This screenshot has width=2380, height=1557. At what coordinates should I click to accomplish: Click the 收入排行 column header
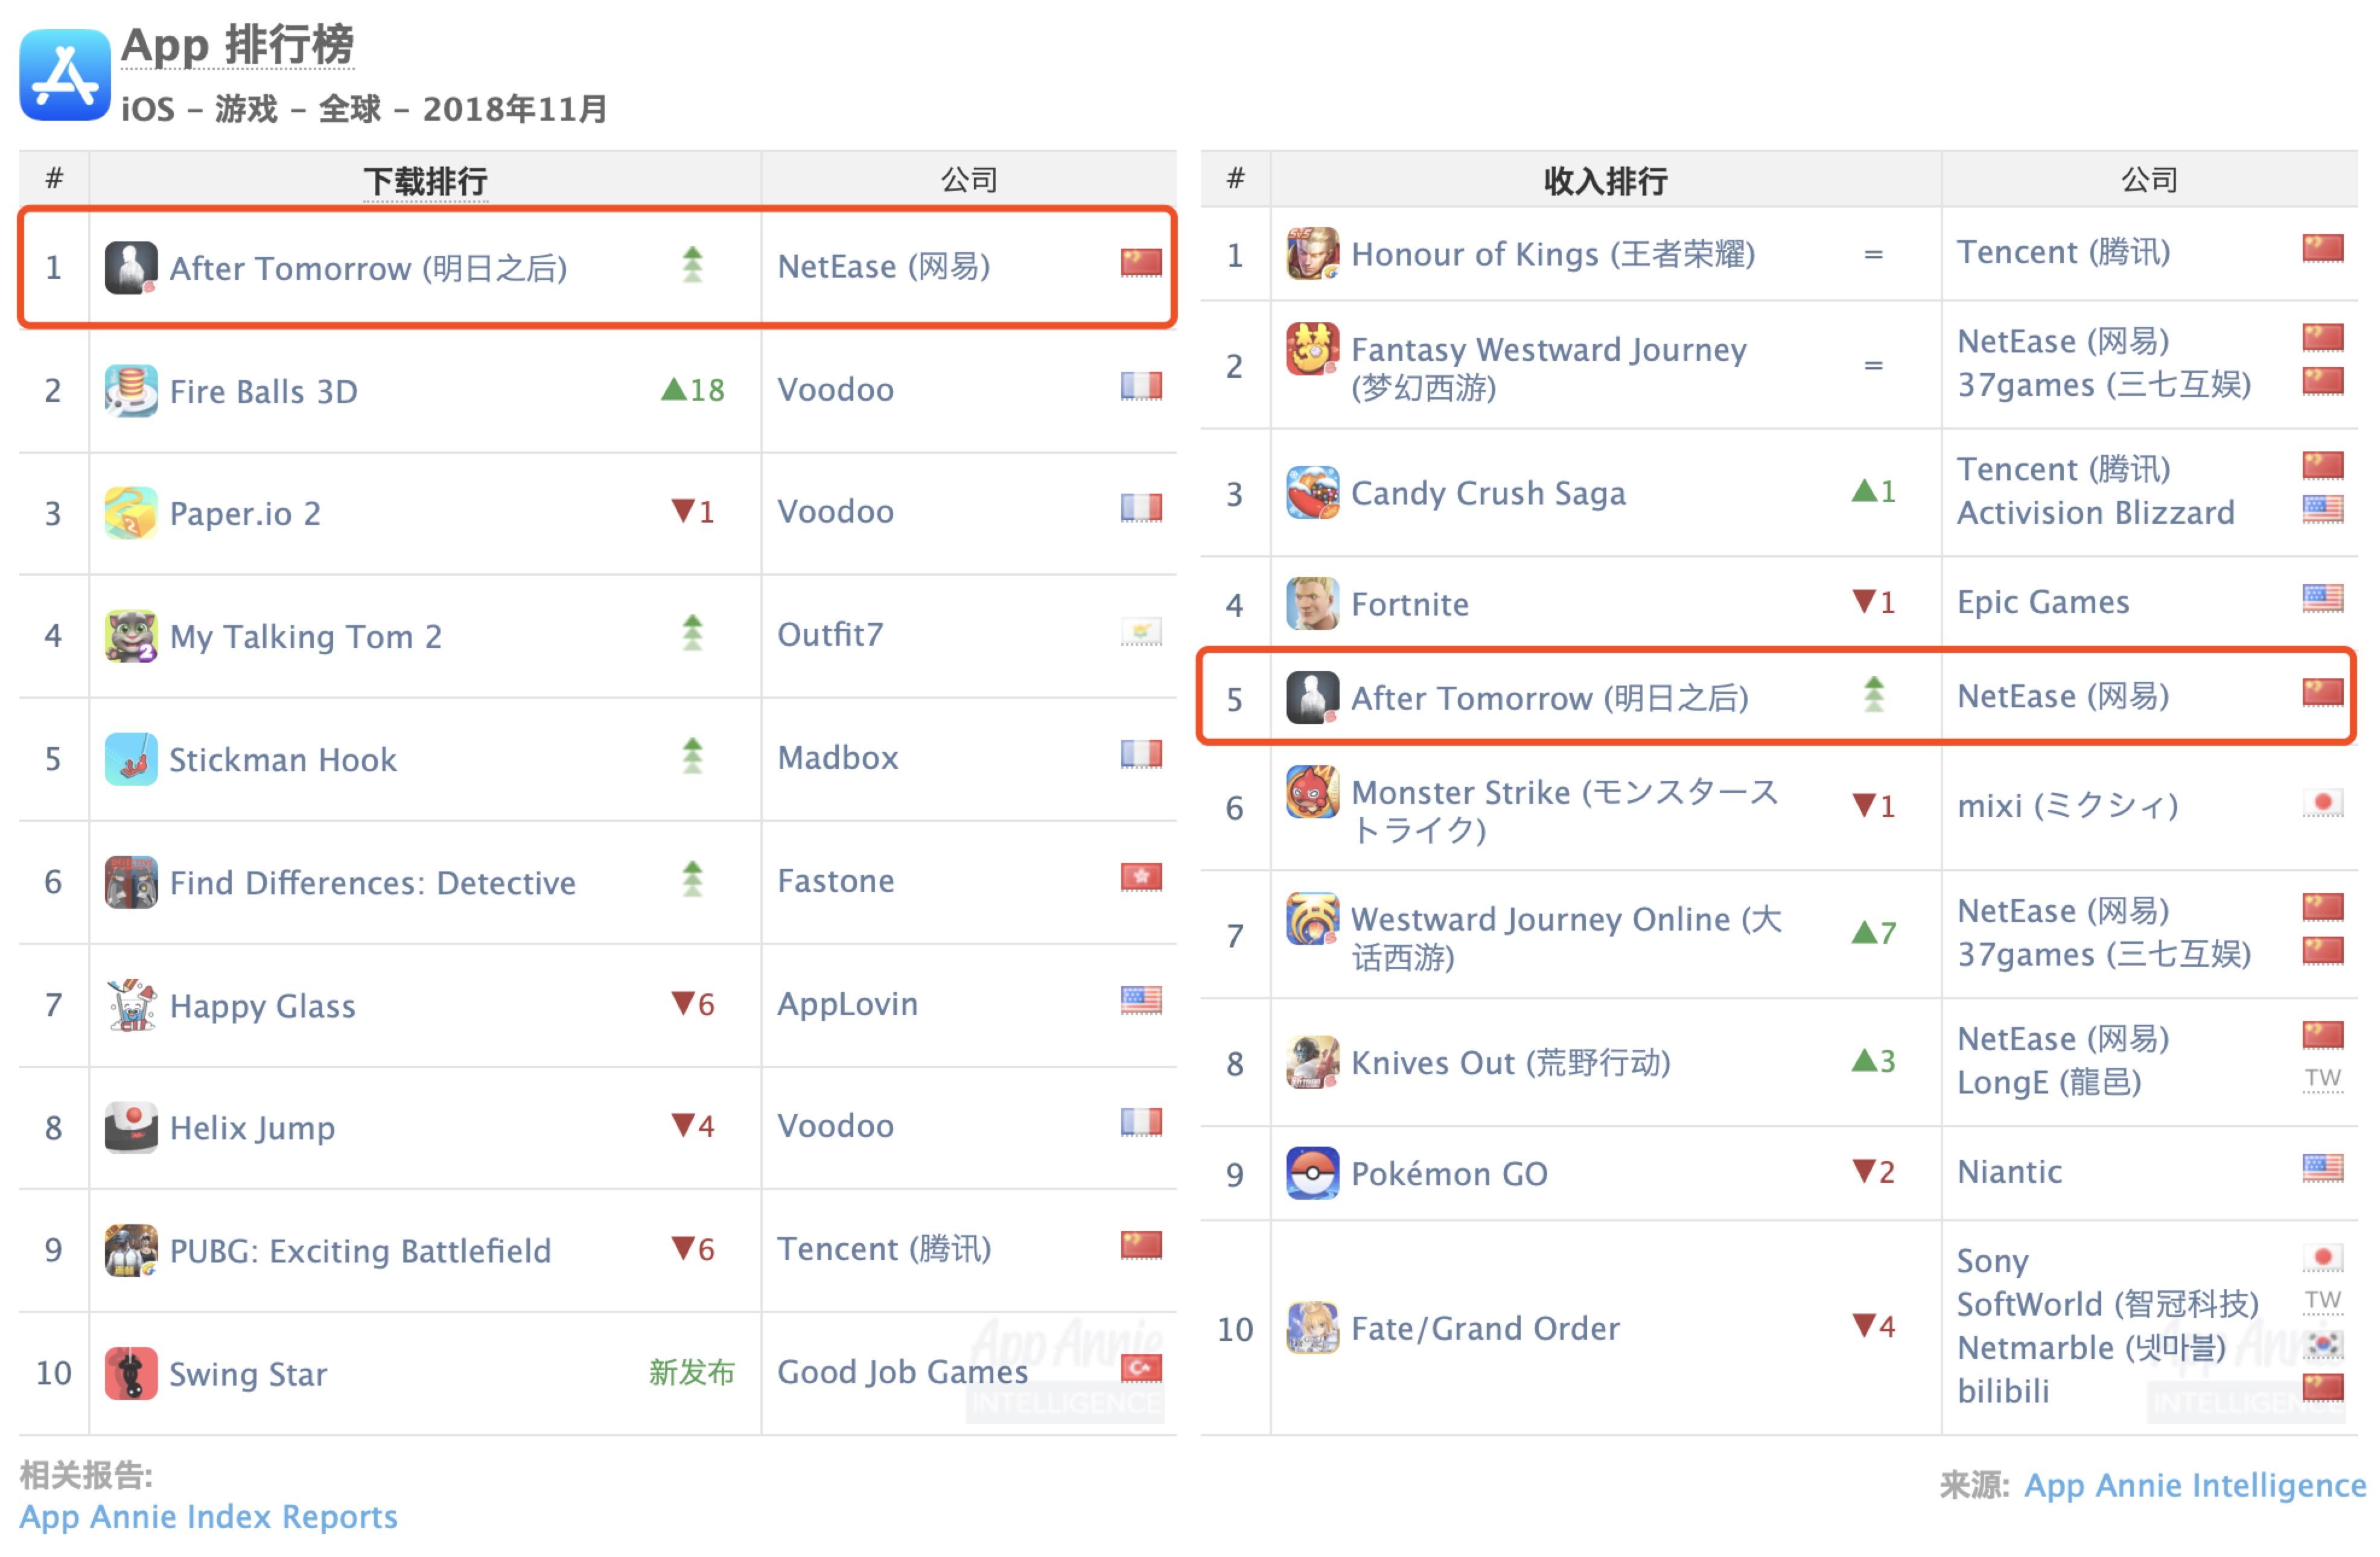click(1605, 181)
